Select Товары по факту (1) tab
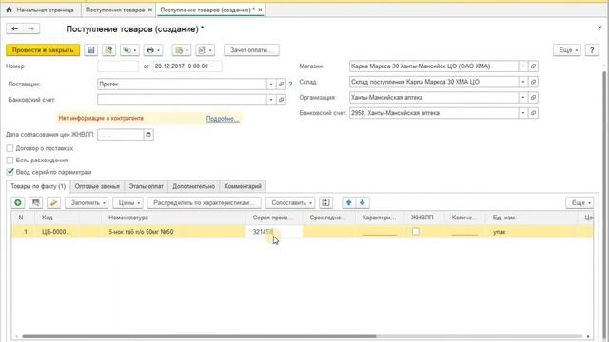The height and width of the screenshot is (342, 609). pos(38,186)
